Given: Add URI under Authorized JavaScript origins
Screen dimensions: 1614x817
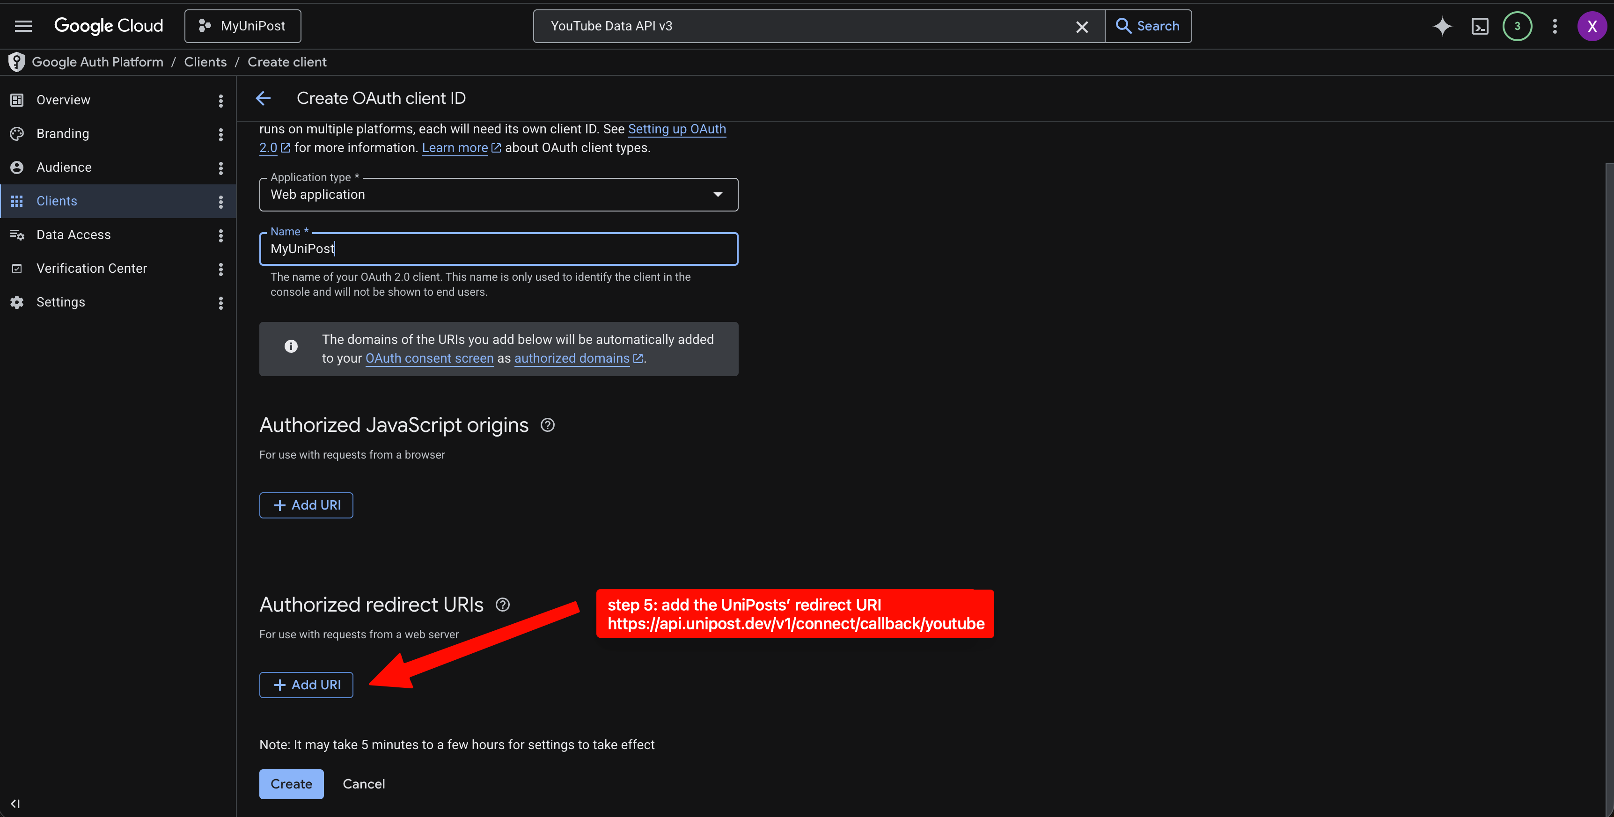Looking at the screenshot, I should [x=307, y=506].
